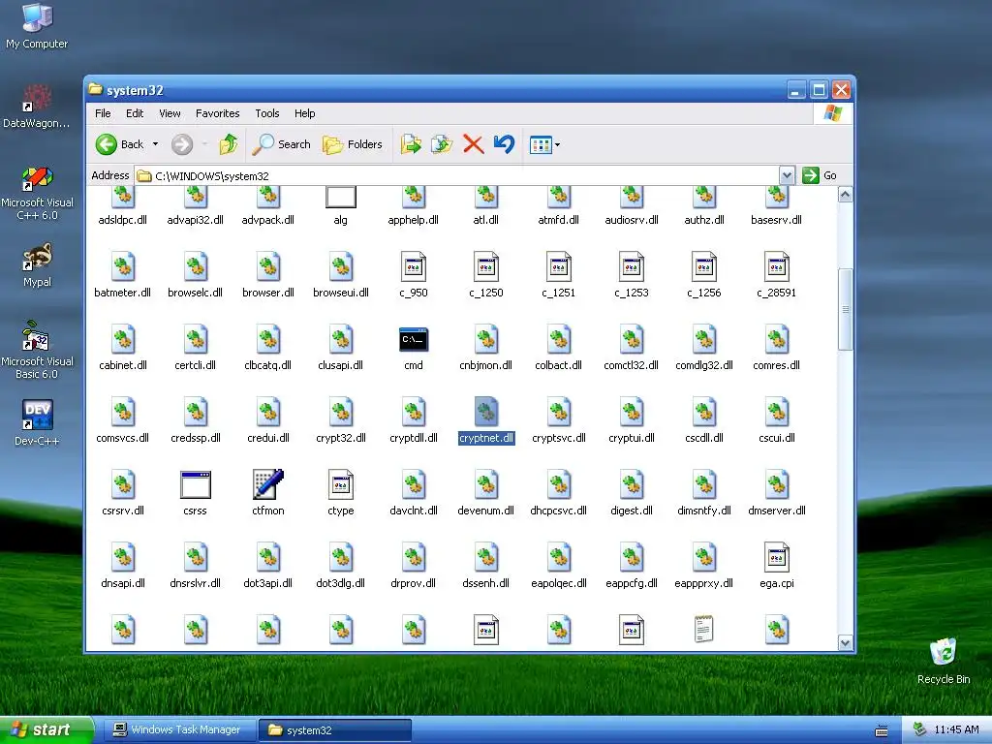Select the c_950 file icon
This screenshot has height=744, width=992.
[413, 267]
